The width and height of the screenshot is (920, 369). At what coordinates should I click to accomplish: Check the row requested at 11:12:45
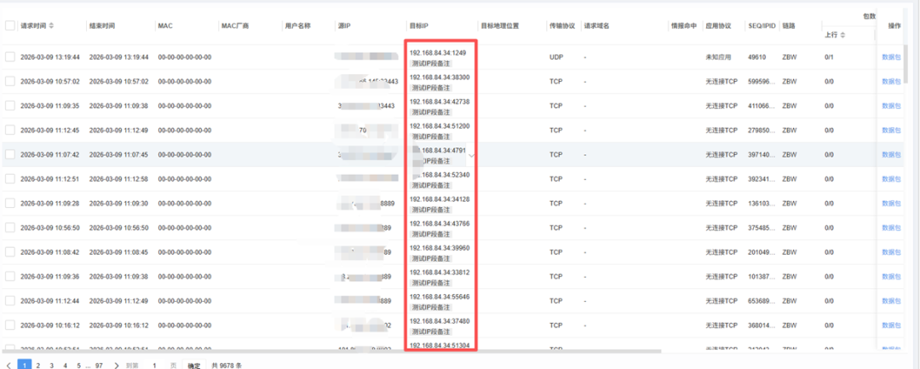[10, 130]
